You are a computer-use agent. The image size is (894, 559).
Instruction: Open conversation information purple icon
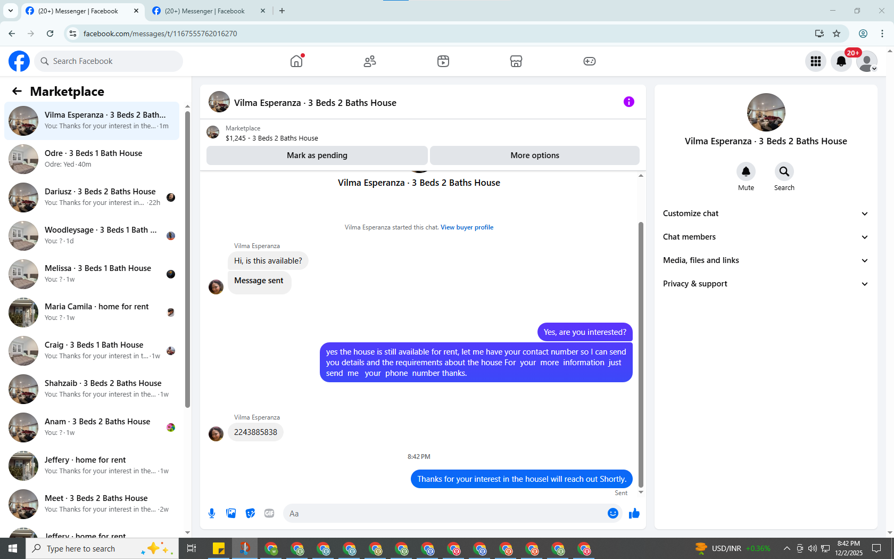(629, 102)
